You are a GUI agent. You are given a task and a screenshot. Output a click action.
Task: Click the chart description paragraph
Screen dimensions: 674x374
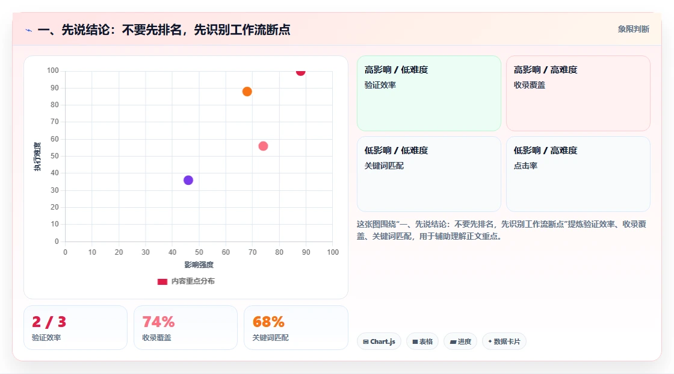(x=501, y=230)
